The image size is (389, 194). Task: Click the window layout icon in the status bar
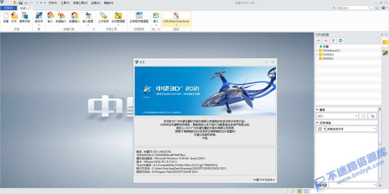tap(306, 191)
